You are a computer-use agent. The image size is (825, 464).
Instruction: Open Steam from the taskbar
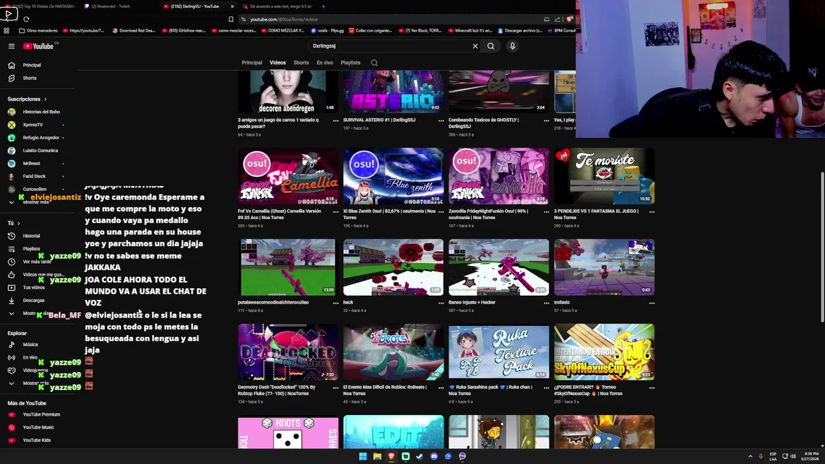coord(420,456)
